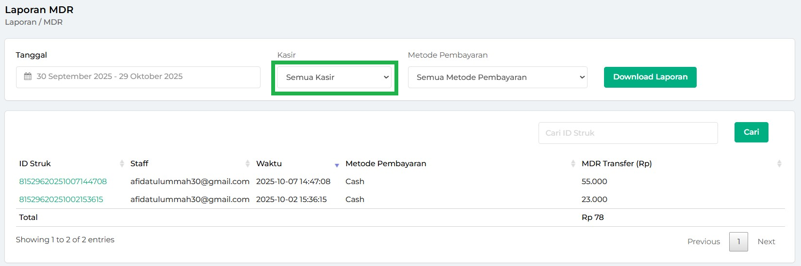Viewport: 801px width, 266px height.
Task: Click the calendar icon in Tanggal field
Action: (28, 77)
